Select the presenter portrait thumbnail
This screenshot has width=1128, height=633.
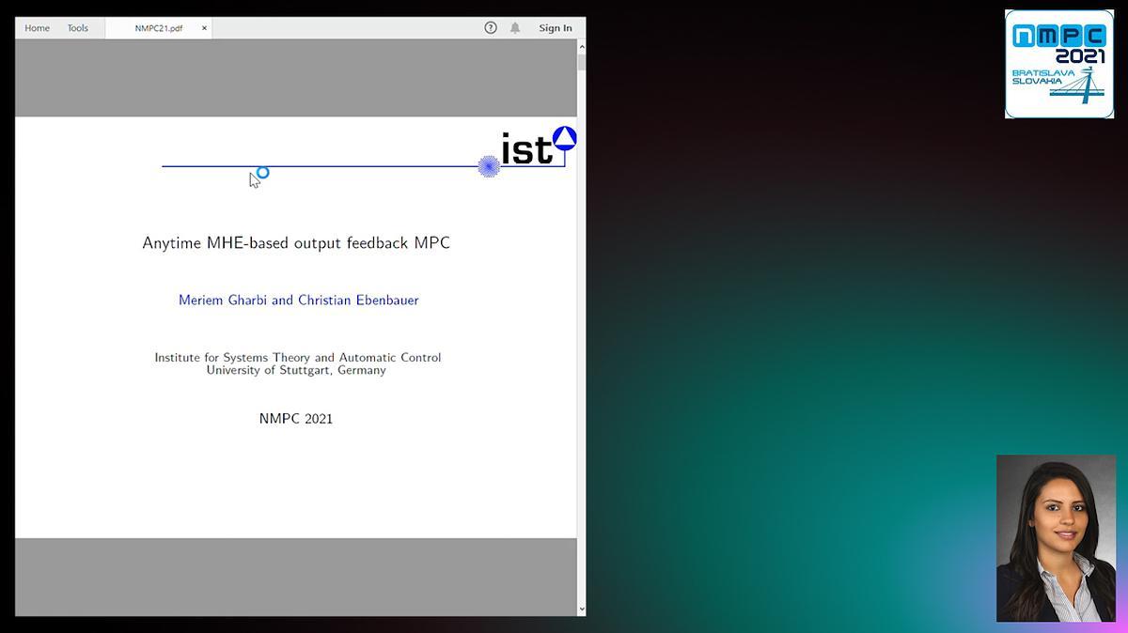click(1056, 538)
